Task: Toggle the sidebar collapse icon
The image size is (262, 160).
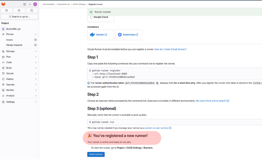Action: pos(25,4)
